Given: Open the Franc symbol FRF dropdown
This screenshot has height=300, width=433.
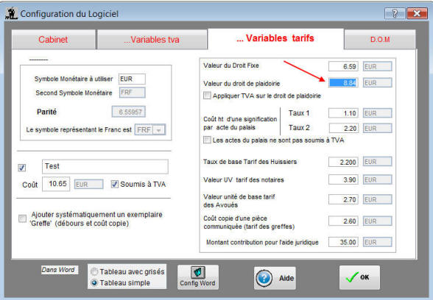Looking at the screenshot, I should pos(158,130).
